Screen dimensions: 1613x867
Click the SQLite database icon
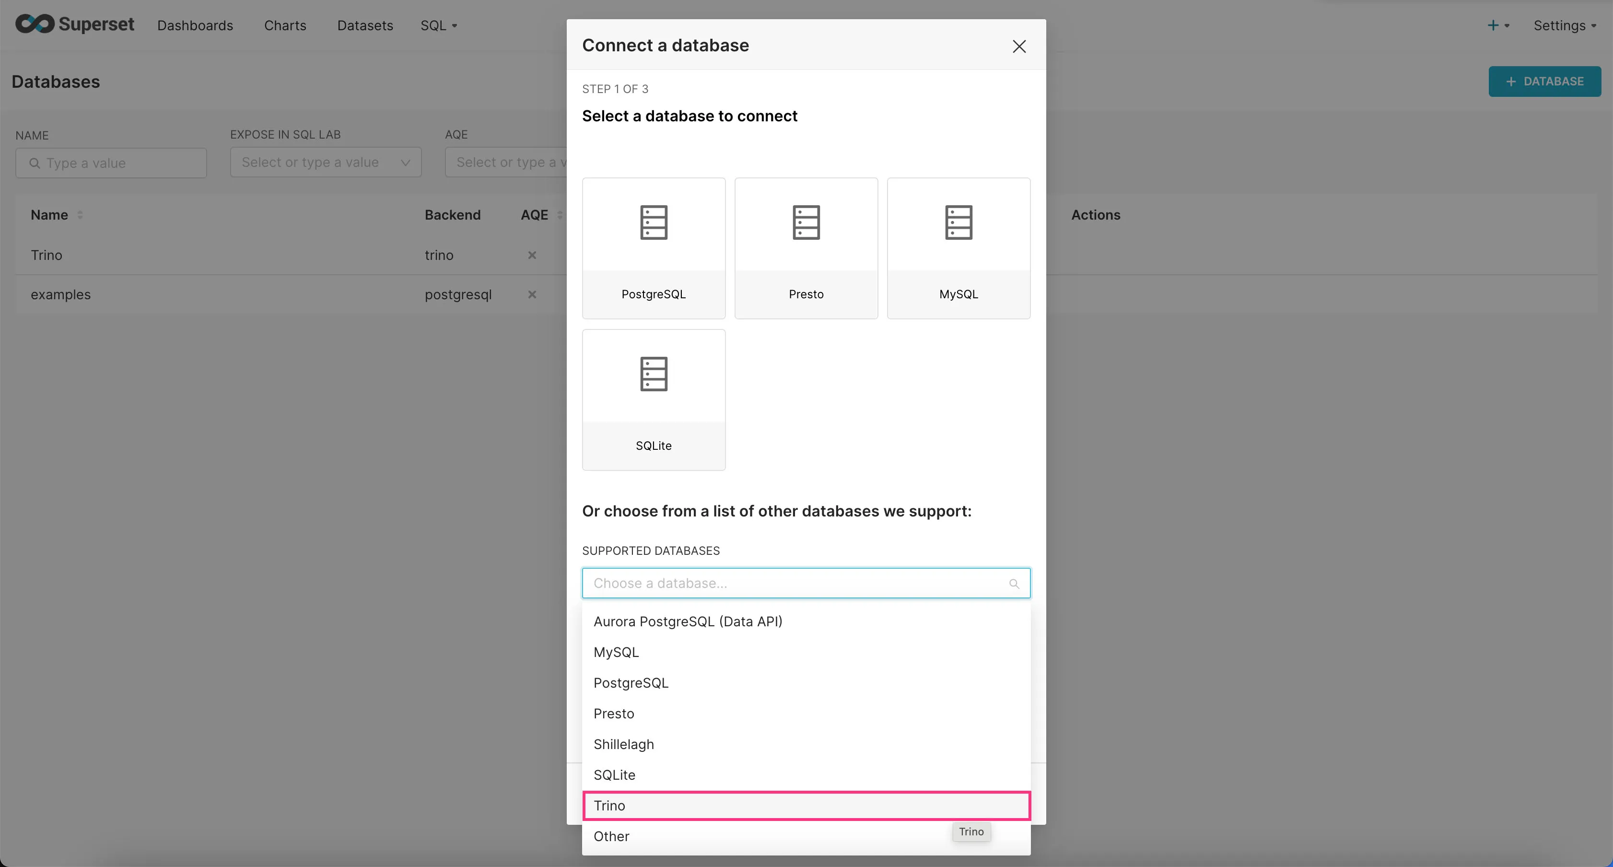[x=654, y=374]
